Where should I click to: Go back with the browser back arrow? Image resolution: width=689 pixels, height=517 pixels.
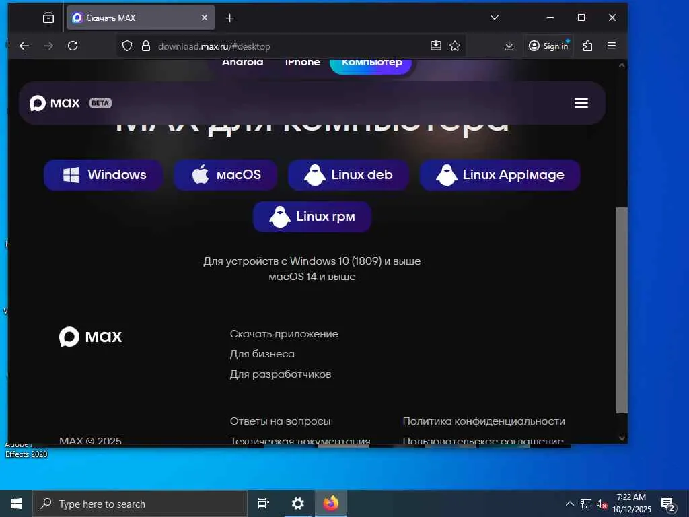point(24,46)
